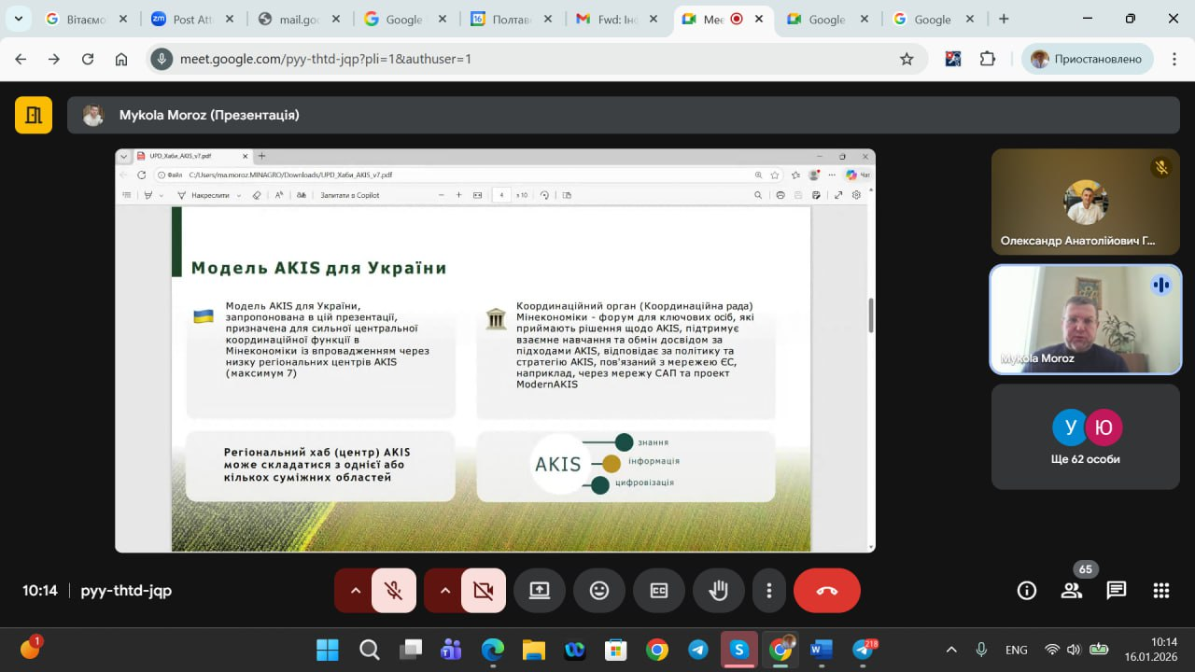The image size is (1195, 672).
Task: Open the meeting activities grid icon
Action: 1161,590
